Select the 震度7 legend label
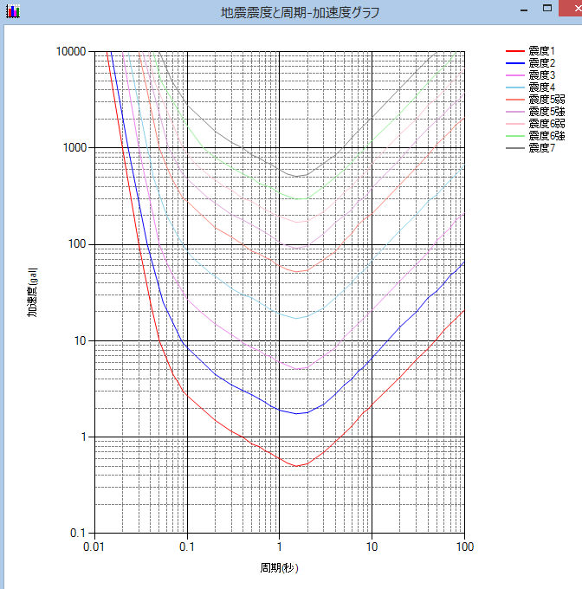This screenshot has width=582, height=589. [541, 148]
